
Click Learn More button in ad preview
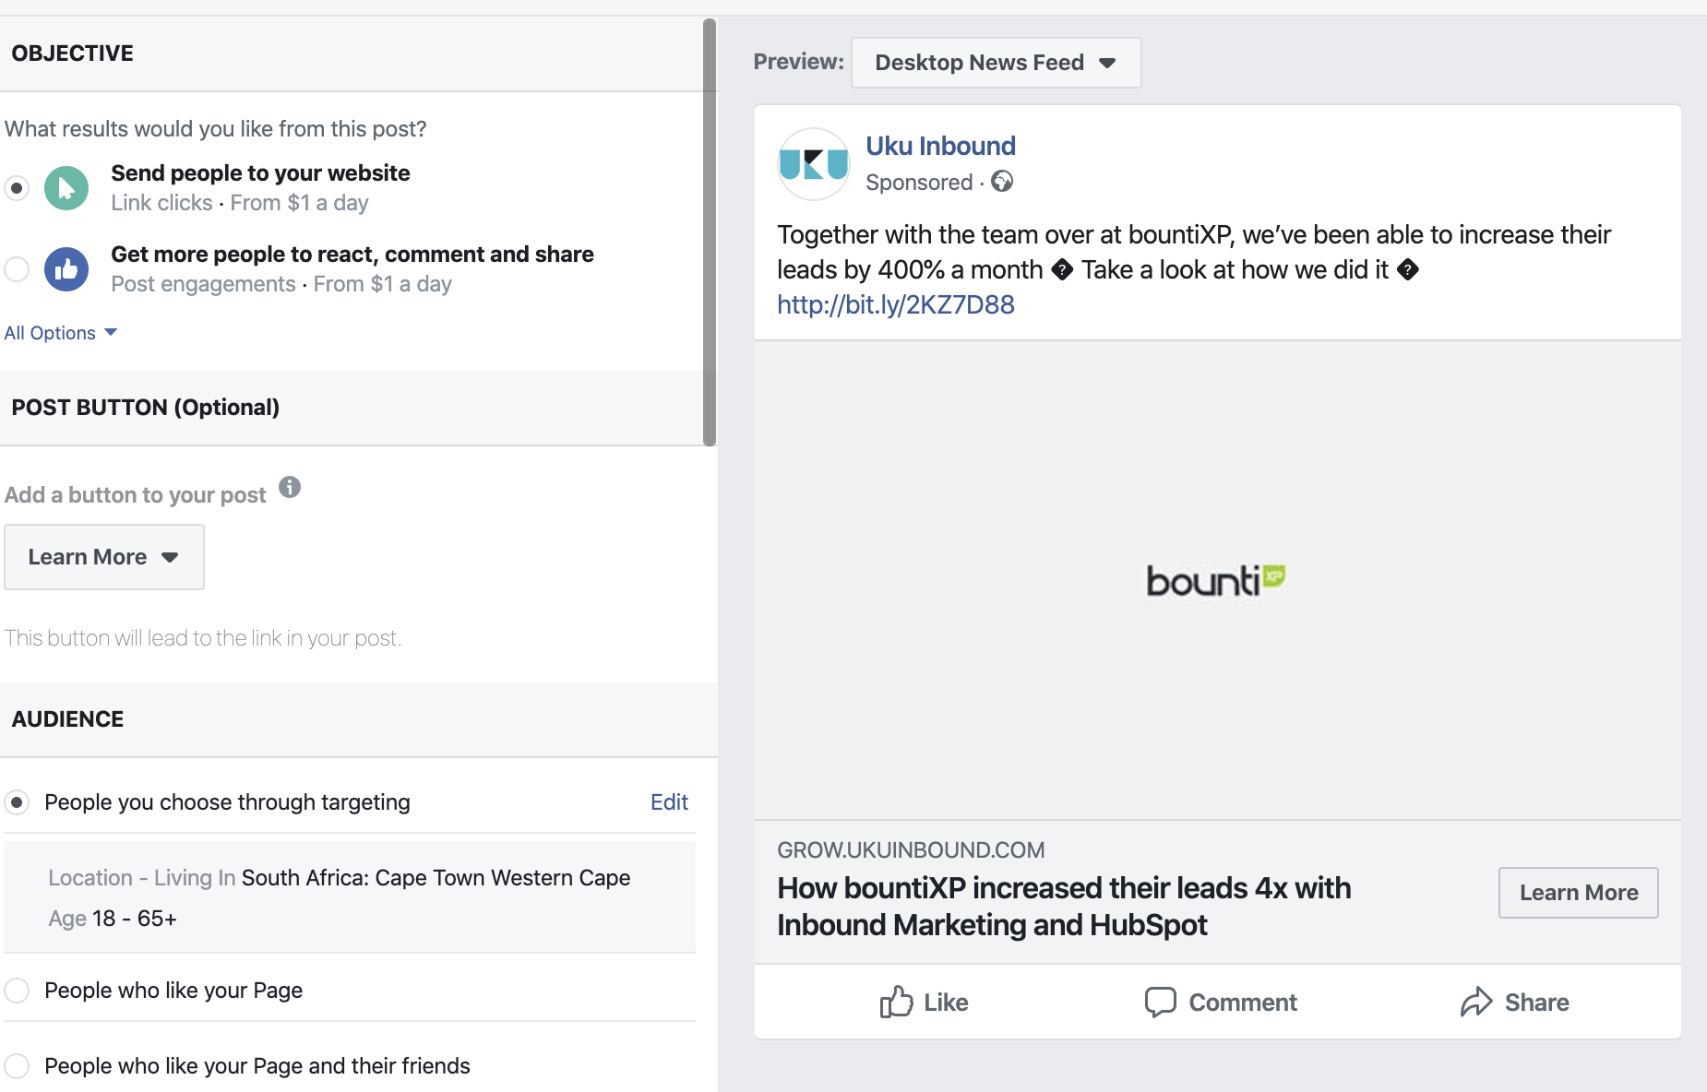(1578, 893)
